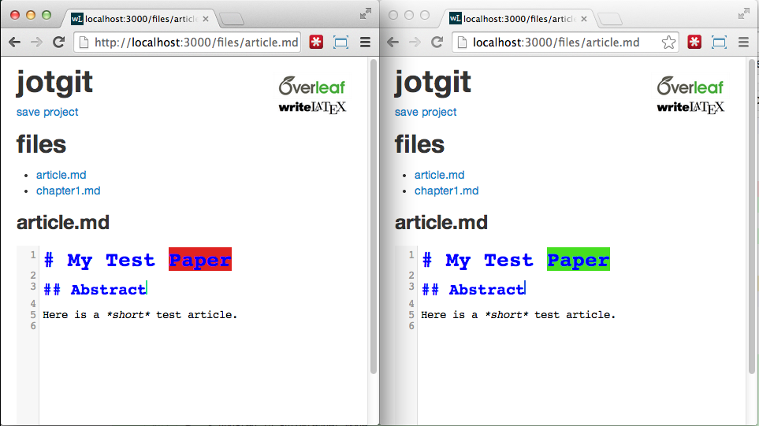
Task: Open chapter1.md link in left window
Action: (69, 191)
